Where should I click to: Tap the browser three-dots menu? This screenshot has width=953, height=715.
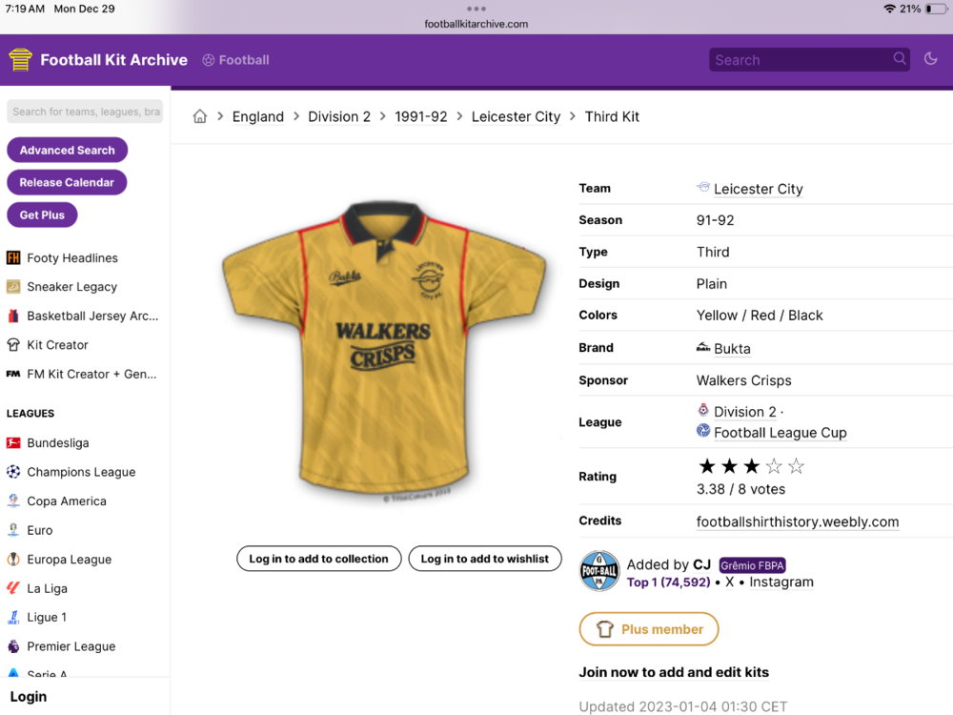point(476,9)
